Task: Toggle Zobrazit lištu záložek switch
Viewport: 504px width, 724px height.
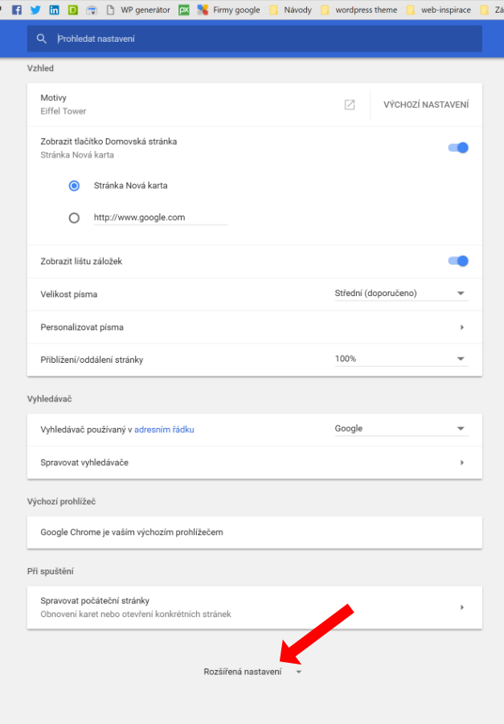Action: coord(458,261)
